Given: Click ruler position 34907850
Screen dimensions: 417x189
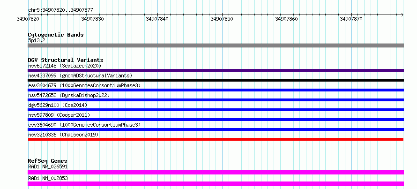Looking at the screenshot, I should (x=222, y=19).
